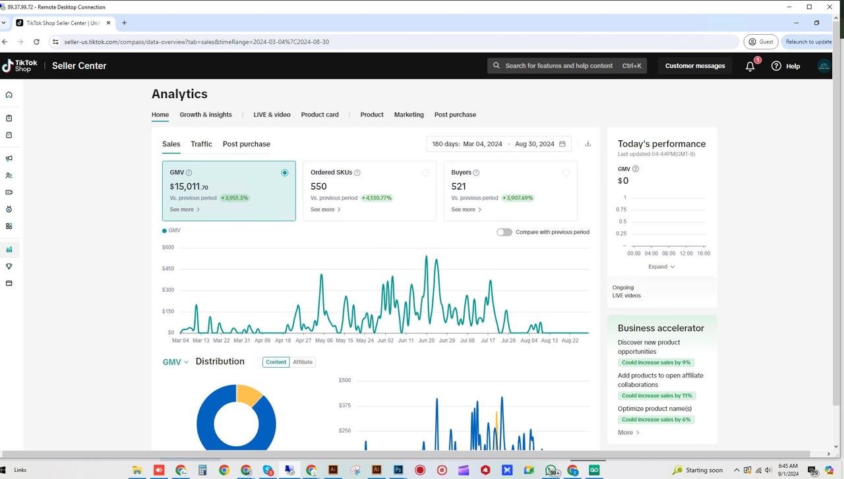Click info icon next to Today's performance GMV
Viewport: 844px width, 479px height.
point(636,169)
